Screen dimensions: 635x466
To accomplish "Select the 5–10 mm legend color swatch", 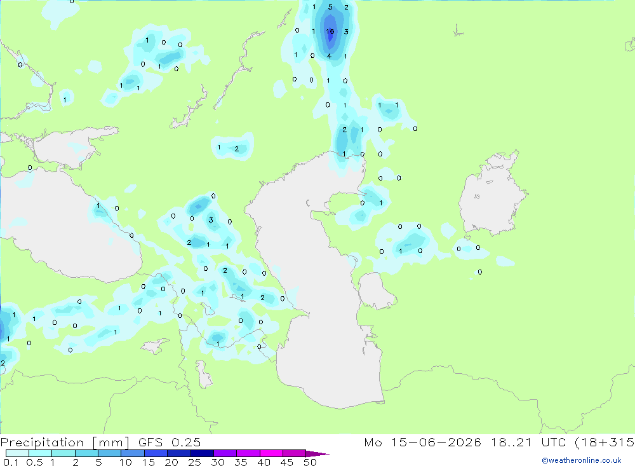I will pyautogui.click(x=109, y=453).
